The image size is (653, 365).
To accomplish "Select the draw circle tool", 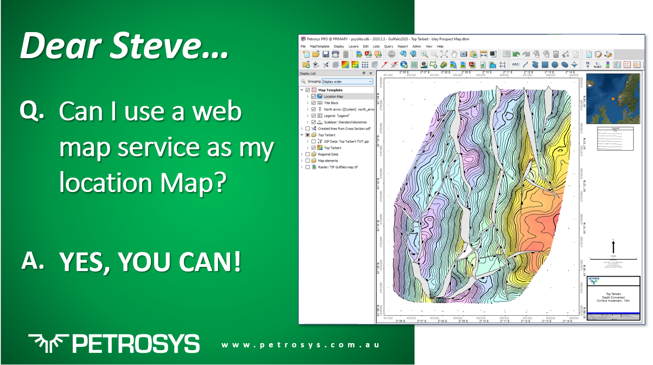I will (555, 65).
